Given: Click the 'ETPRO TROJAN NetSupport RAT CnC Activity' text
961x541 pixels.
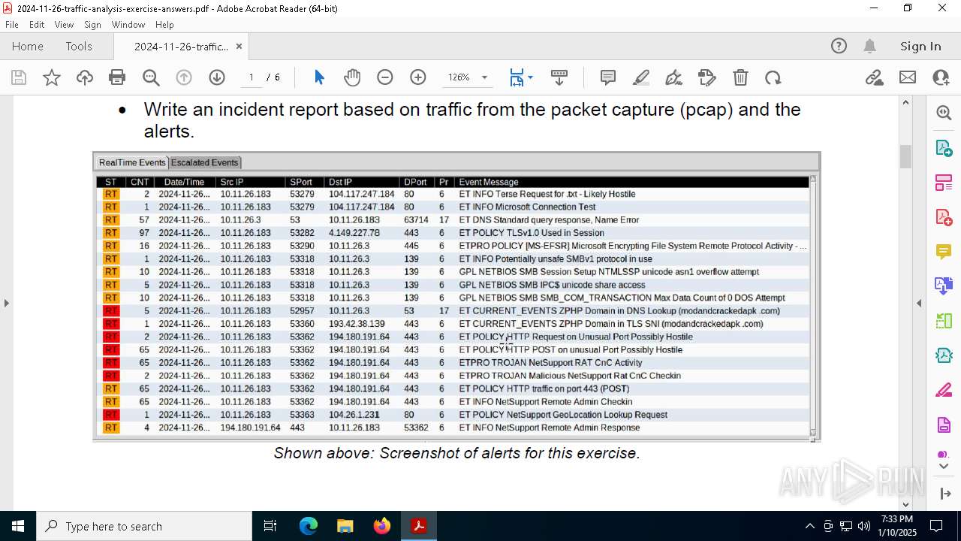Looking at the screenshot, I should coord(550,363).
